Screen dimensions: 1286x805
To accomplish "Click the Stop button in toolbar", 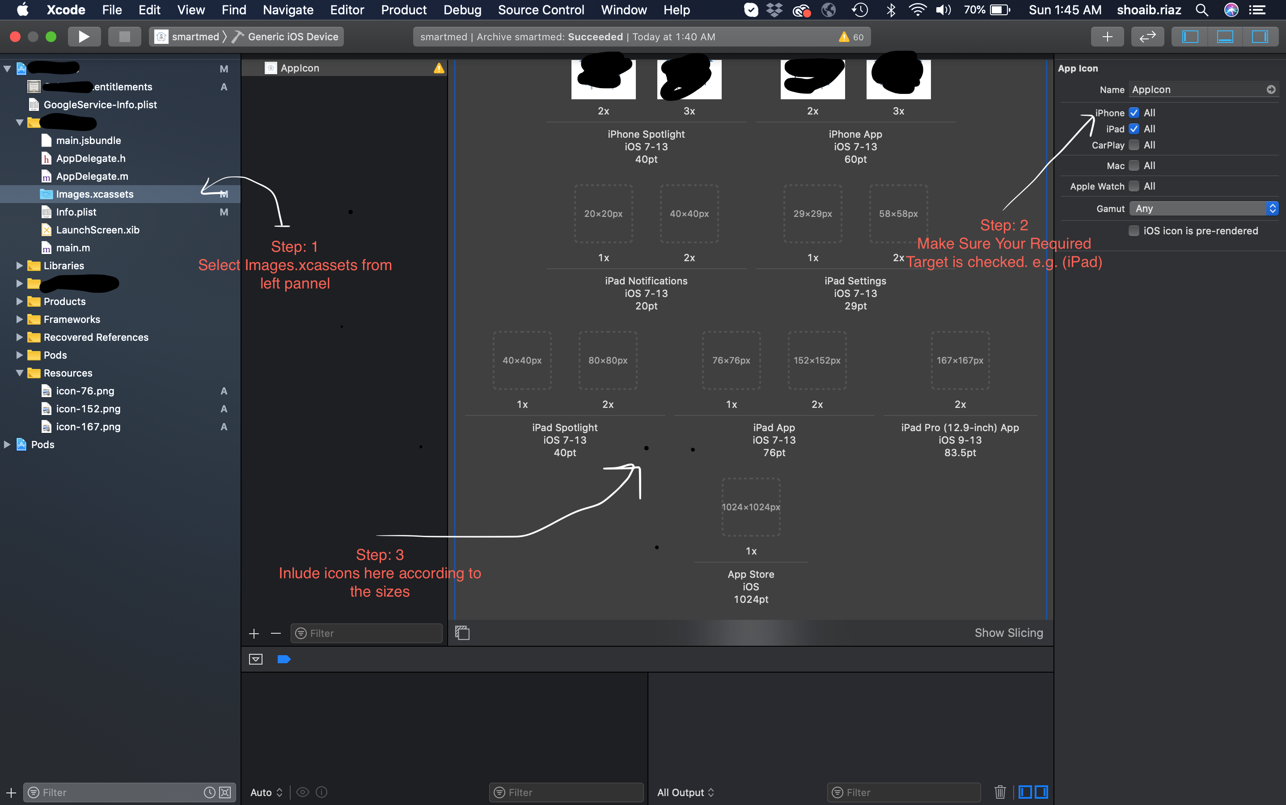I will [124, 37].
